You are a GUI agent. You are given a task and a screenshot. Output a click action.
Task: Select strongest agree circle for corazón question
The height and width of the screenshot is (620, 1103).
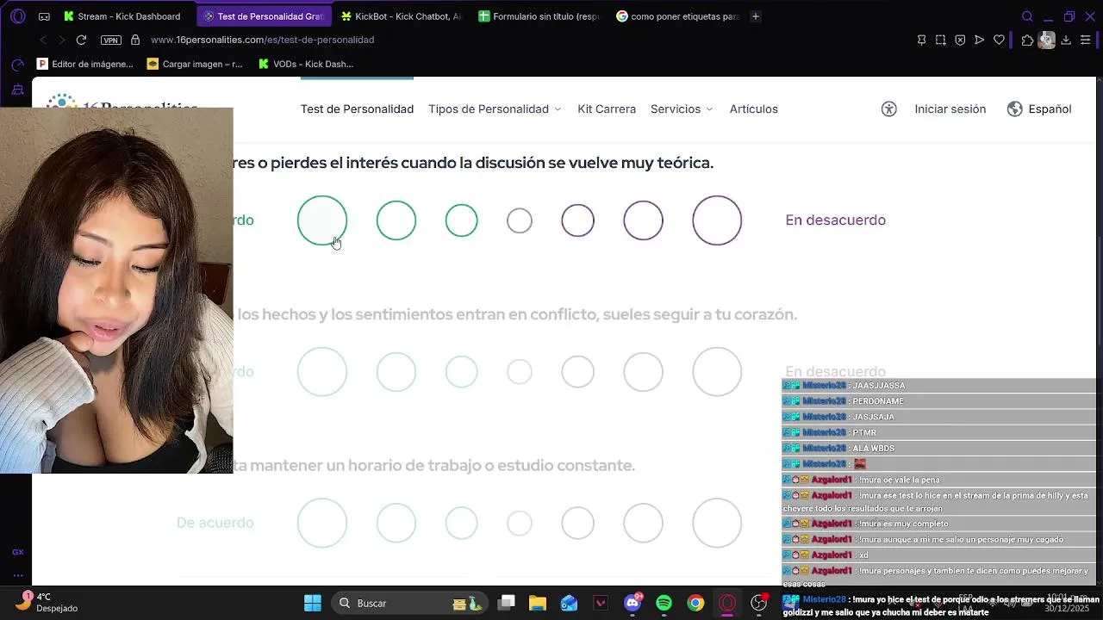(322, 372)
